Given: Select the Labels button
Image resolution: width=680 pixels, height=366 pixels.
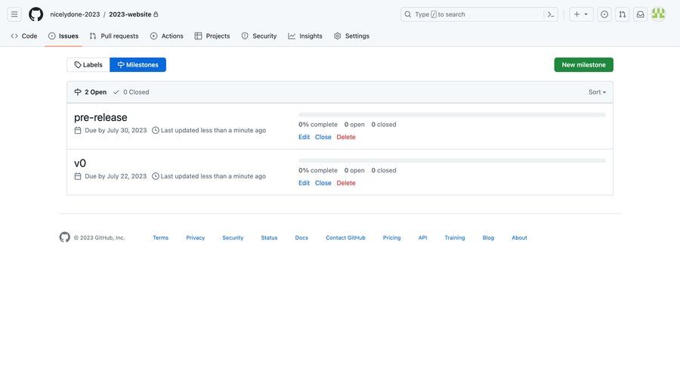Looking at the screenshot, I should pos(88,65).
